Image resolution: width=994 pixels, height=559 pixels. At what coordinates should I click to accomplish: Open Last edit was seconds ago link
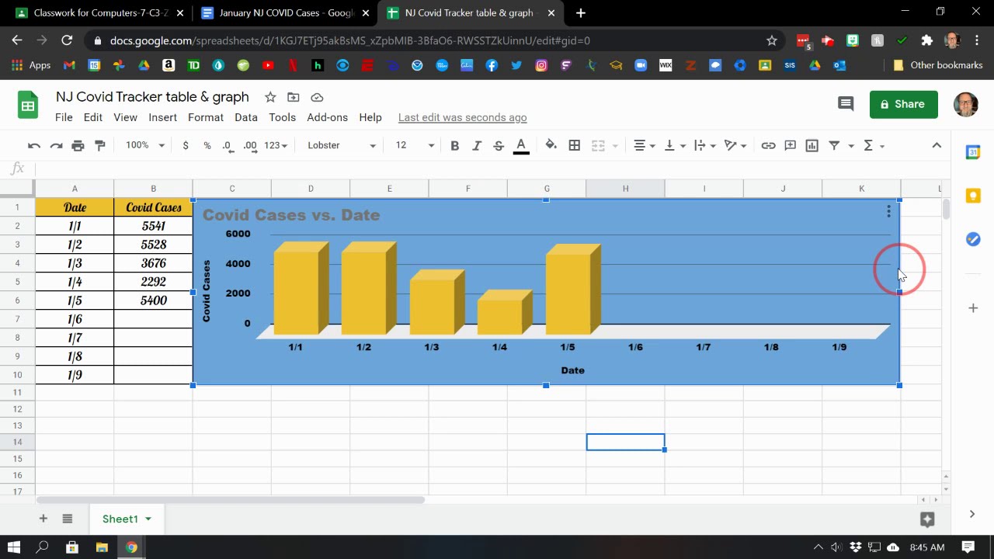[x=463, y=117]
